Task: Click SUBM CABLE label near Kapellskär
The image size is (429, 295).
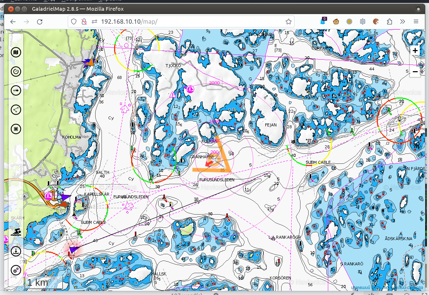Action: coord(93,222)
